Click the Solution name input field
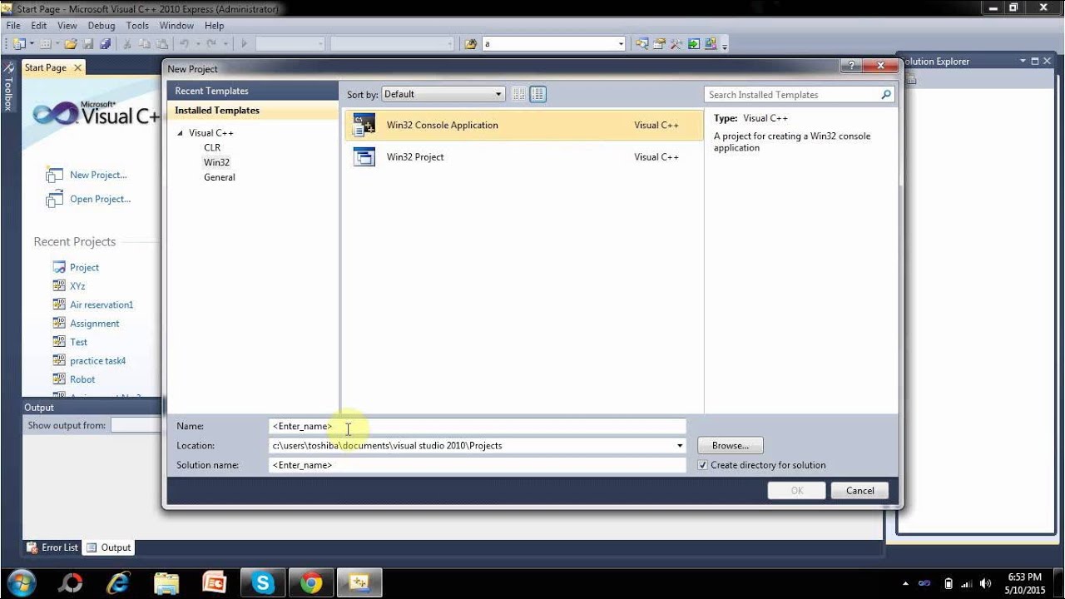The image size is (1065, 599). coord(478,465)
